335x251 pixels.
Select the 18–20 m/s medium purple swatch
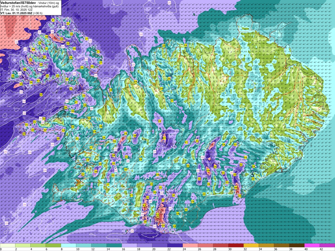point(145,246)
